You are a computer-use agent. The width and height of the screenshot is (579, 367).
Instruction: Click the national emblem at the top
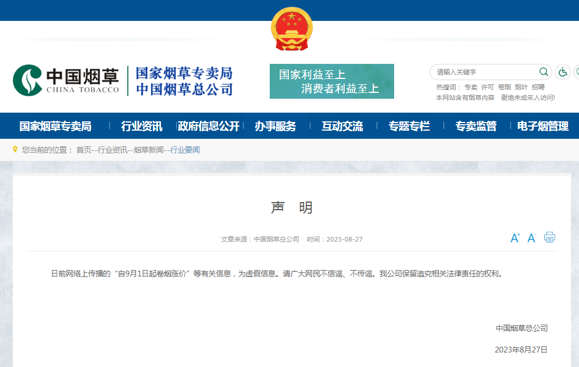[x=292, y=29]
